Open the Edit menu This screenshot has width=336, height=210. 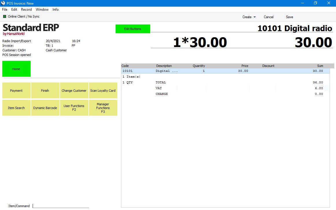[14, 10]
